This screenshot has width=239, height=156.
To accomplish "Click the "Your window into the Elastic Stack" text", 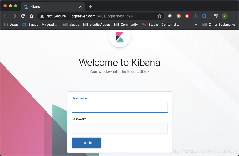I will (x=120, y=71).
